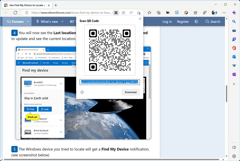Screen dimensions: 240x161
Task: Click the Apps icon in the address bar
Action: (124, 13)
